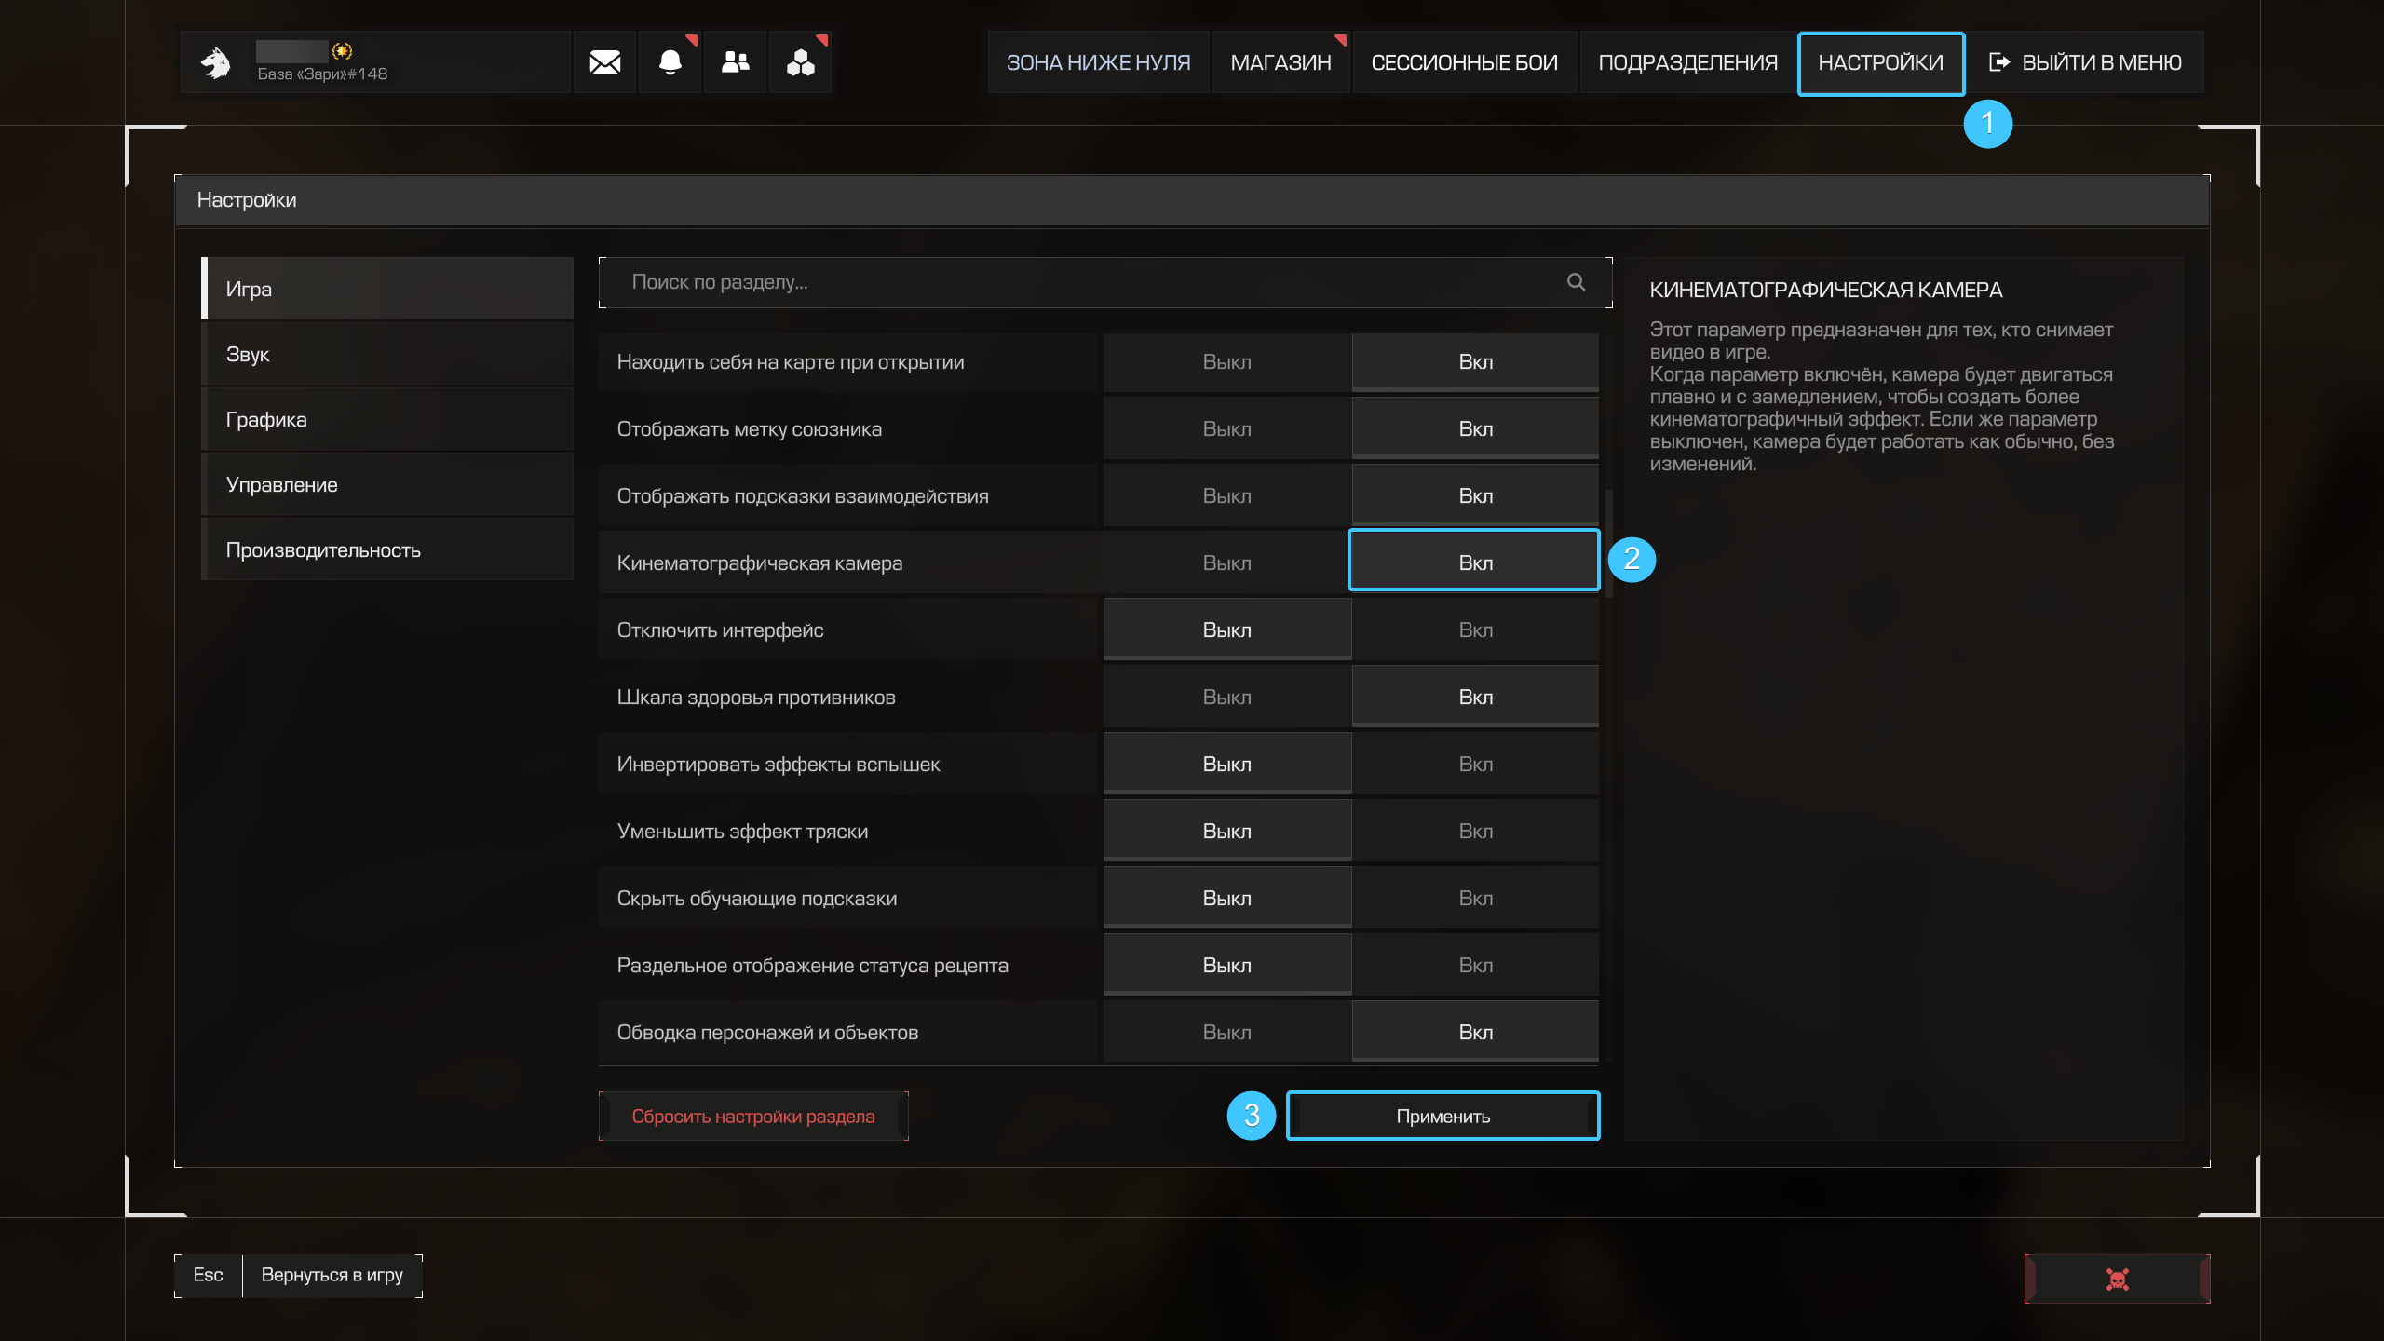Enable Скрыть обучающие подсказки with Вкл
The height and width of the screenshot is (1341, 2384).
click(1475, 898)
